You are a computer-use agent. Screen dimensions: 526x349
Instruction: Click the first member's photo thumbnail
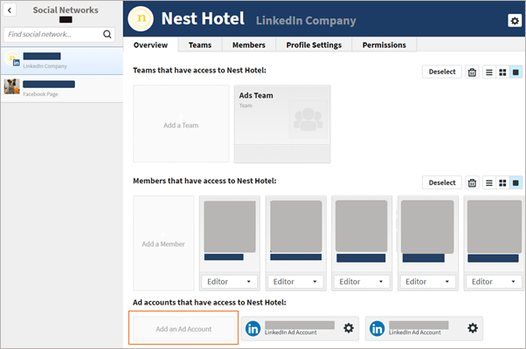(230, 227)
